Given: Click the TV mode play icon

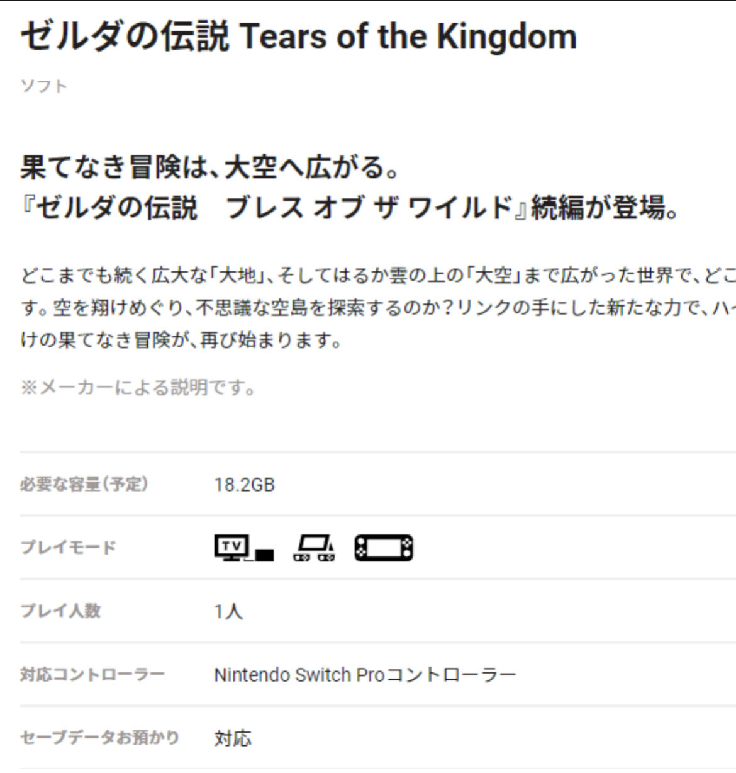Looking at the screenshot, I should pyautogui.click(x=244, y=548).
